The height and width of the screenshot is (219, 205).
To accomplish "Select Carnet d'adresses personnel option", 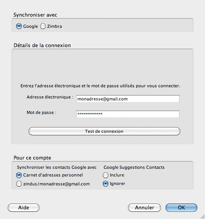I will (x=19, y=175).
